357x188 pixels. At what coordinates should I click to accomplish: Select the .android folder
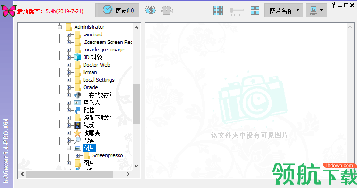(x=93, y=34)
